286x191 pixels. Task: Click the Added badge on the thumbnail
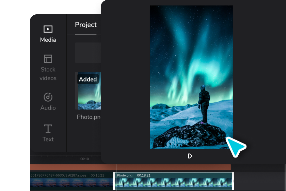point(88,79)
